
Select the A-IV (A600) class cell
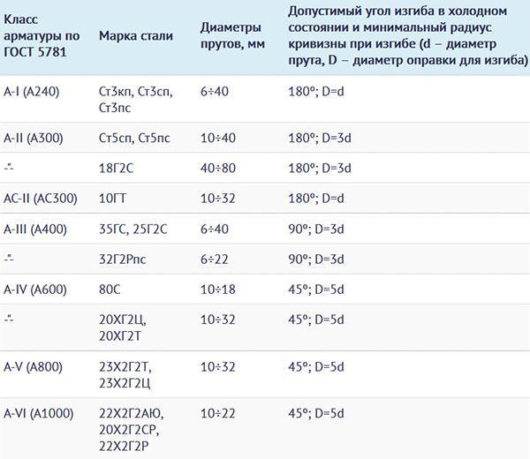point(35,290)
